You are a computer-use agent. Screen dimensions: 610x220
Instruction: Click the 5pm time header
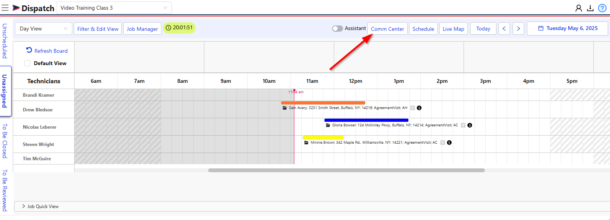coord(572,81)
